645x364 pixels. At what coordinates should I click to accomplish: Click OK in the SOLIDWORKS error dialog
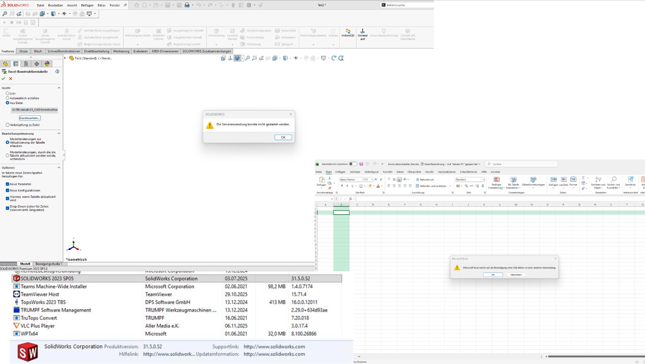(x=283, y=137)
